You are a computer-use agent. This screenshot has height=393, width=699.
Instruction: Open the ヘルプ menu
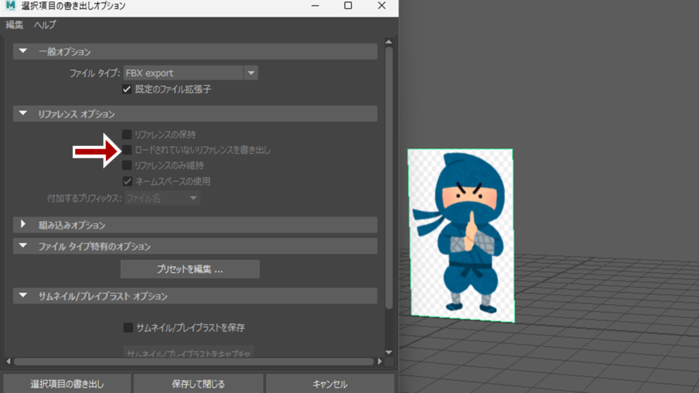point(45,25)
